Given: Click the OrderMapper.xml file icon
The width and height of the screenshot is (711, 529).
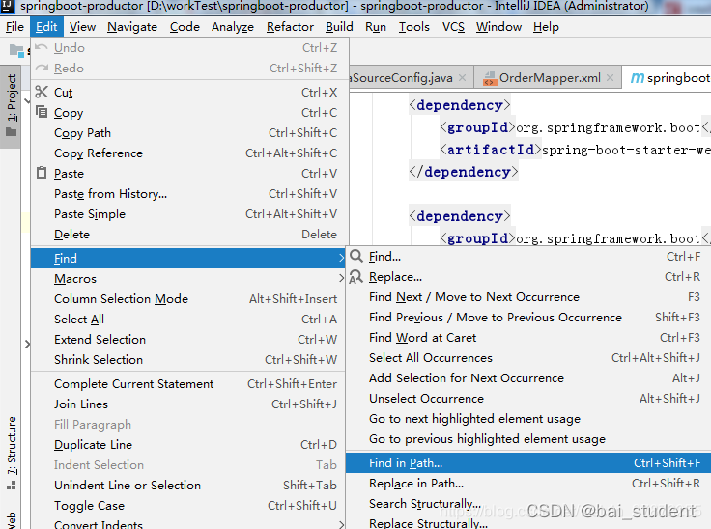Looking at the screenshot, I should coord(489,78).
